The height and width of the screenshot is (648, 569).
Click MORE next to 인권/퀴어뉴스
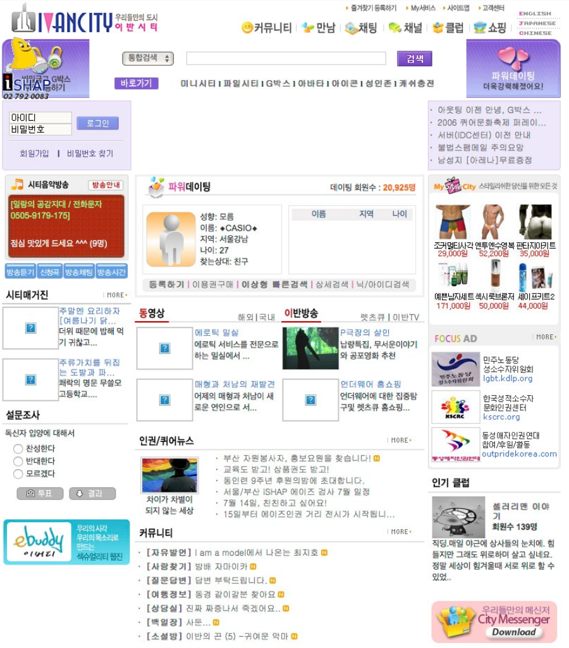click(x=400, y=440)
